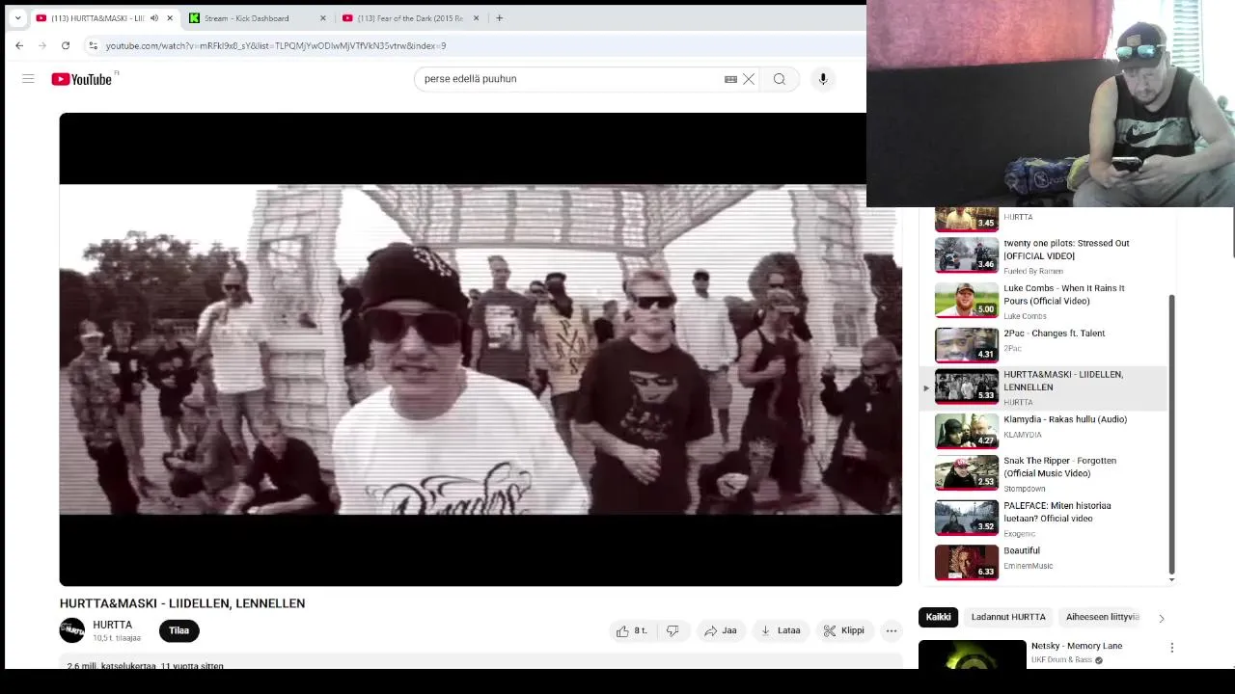1235x694 pixels.
Task: Close the Kick Dashboard tab
Action: click(x=323, y=18)
